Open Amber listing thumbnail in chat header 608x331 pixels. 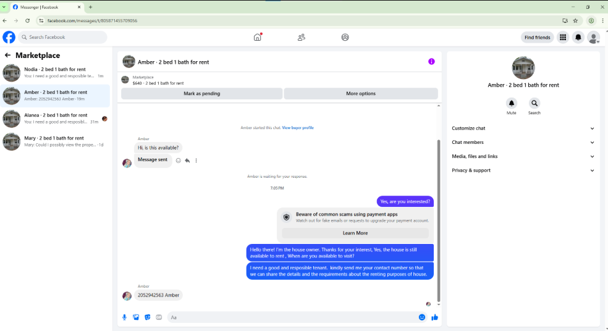(x=129, y=61)
